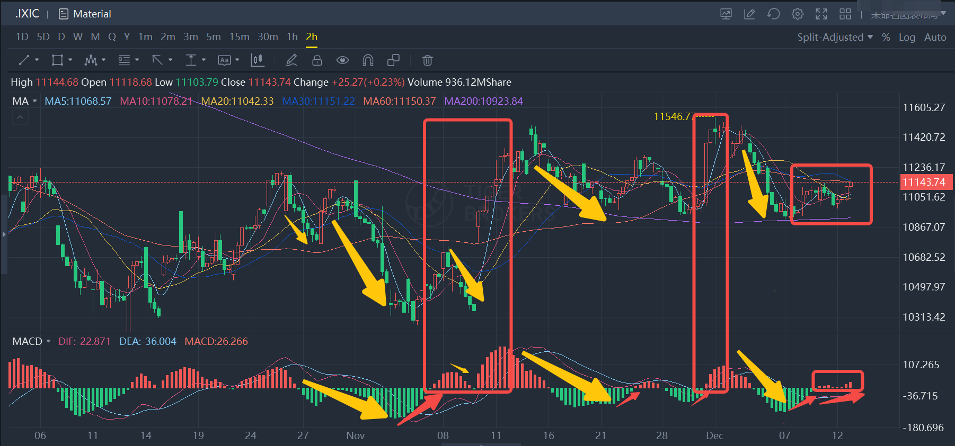Toggle the lock drawings icon
This screenshot has height=446, width=955.
(317, 60)
